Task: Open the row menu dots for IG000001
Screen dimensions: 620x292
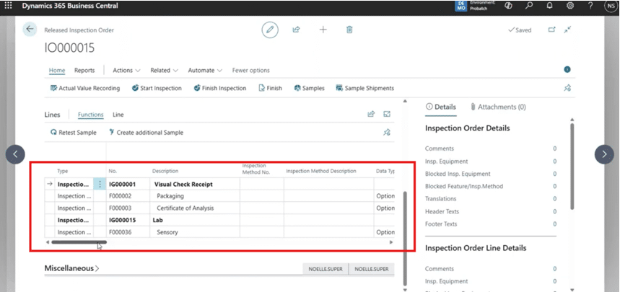Action: pos(100,184)
